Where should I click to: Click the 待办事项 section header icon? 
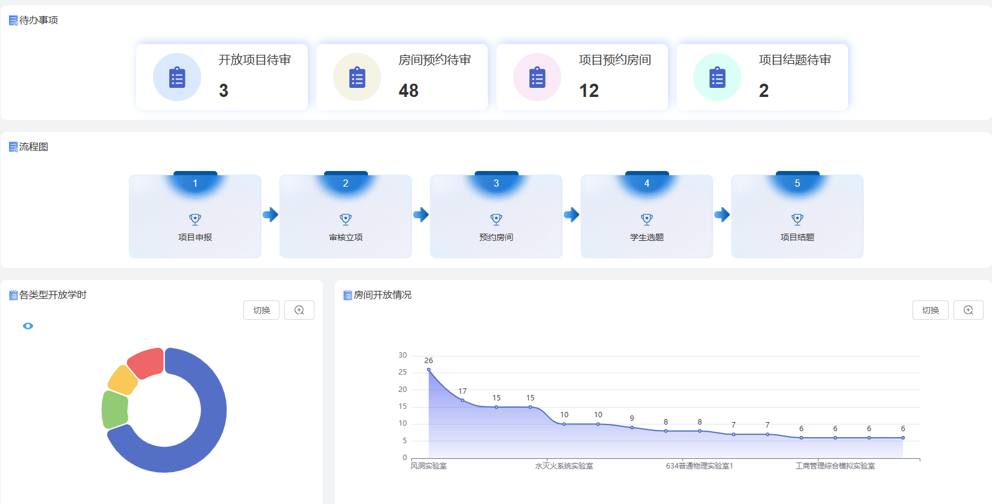[13, 20]
